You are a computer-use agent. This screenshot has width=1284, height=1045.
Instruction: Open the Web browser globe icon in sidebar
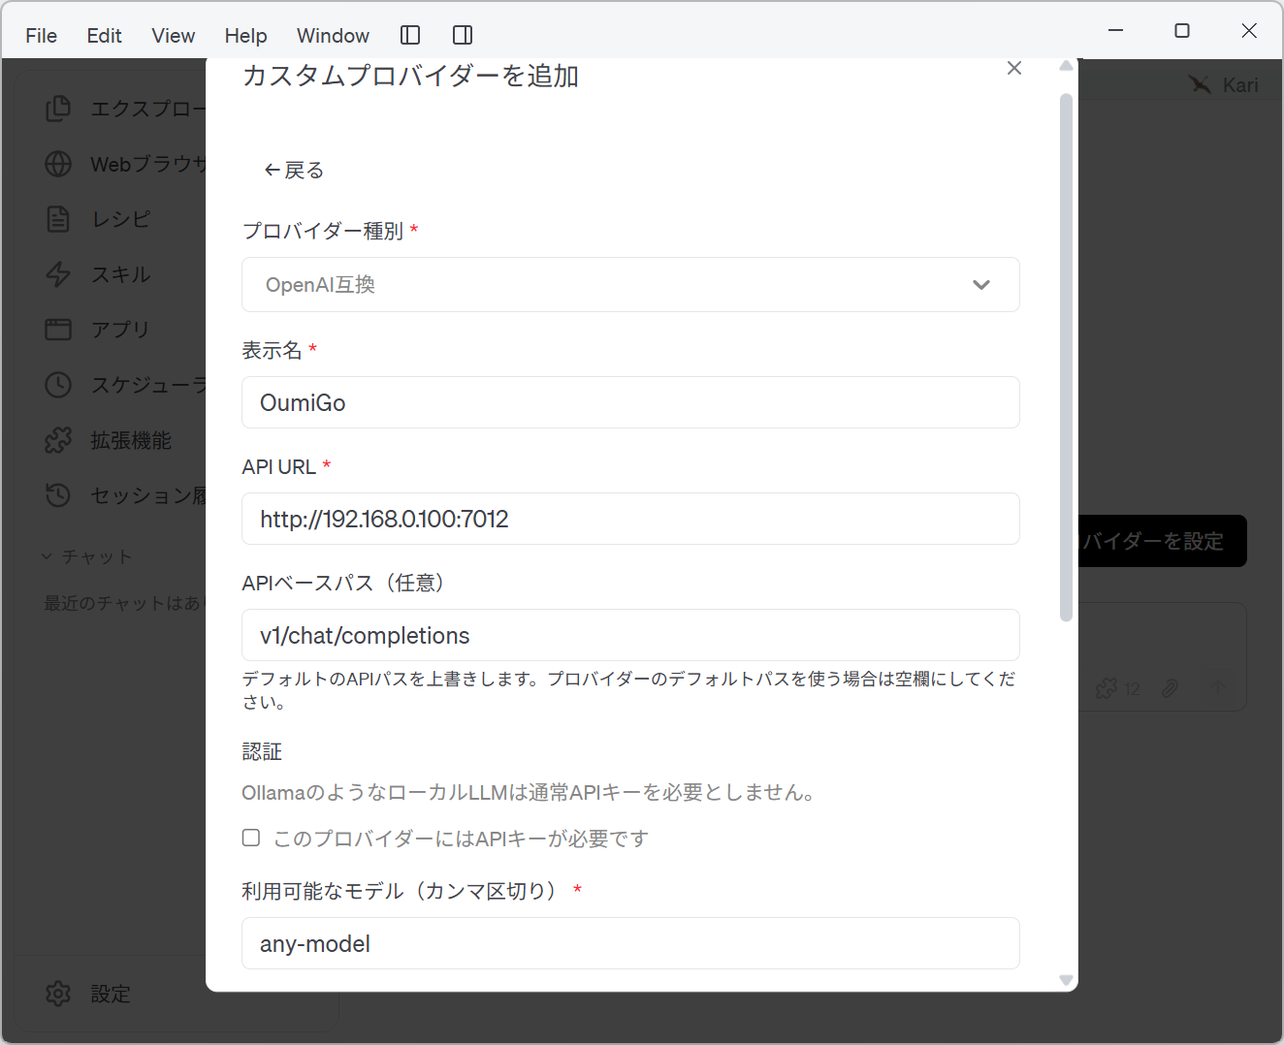[58, 164]
